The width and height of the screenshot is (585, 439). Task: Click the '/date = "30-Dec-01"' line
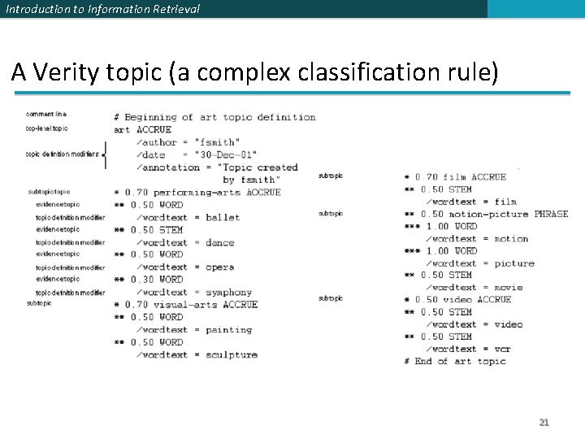coord(197,154)
